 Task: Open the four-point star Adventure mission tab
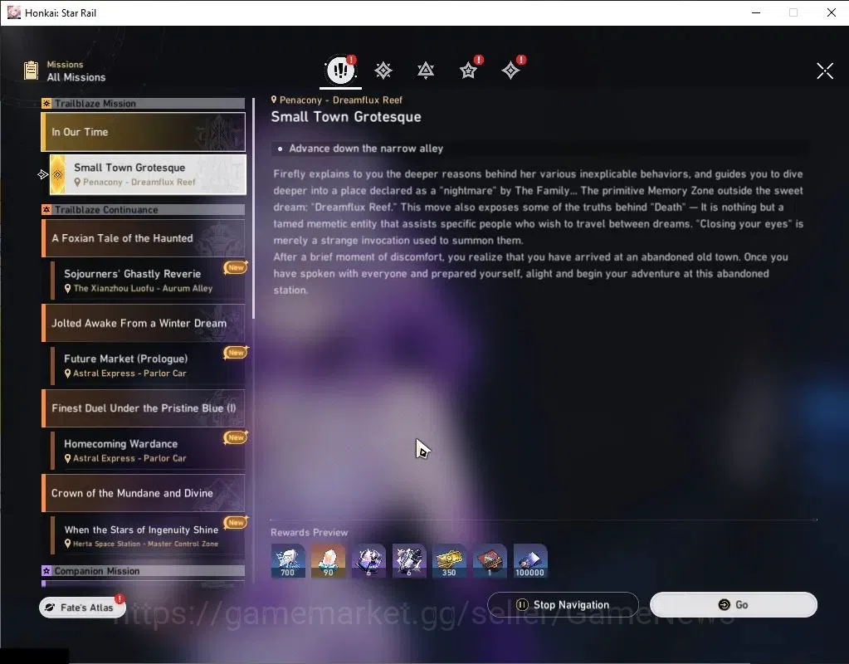point(510,71)
